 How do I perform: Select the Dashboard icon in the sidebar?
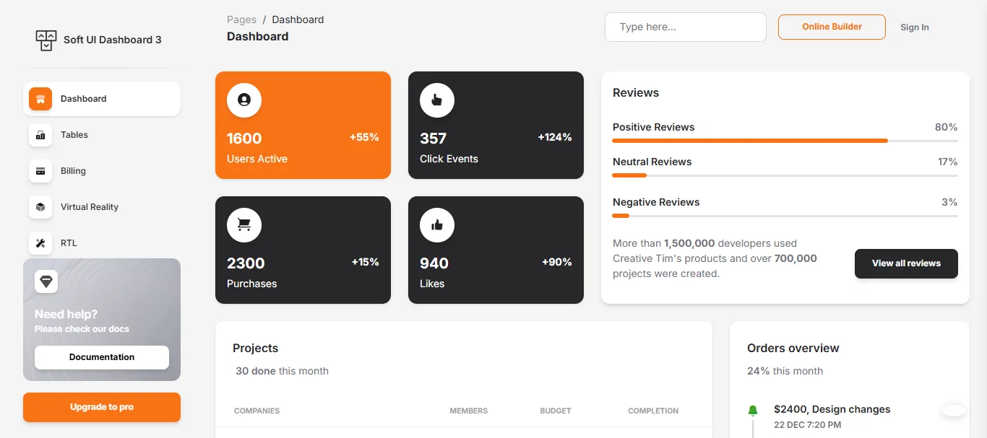(40, 98)
